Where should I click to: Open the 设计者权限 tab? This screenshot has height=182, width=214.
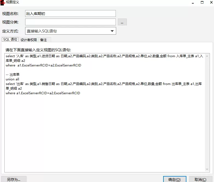[x=29, y=40]
